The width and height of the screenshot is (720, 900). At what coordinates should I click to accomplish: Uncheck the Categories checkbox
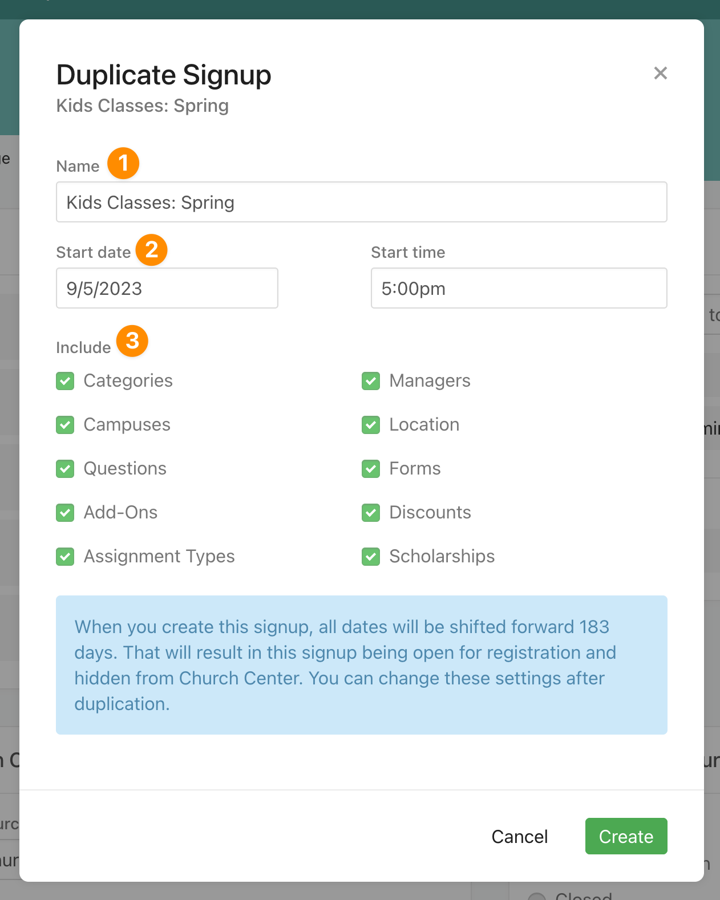pyautogui.click(x=65, y=381)
